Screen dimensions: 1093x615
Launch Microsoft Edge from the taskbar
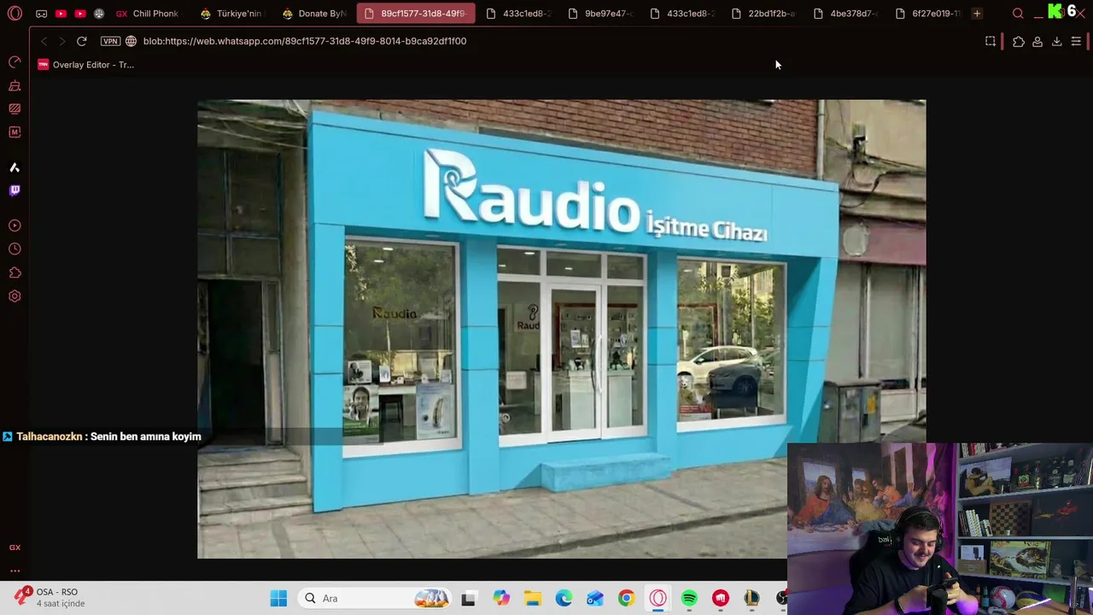click(564, 598)
